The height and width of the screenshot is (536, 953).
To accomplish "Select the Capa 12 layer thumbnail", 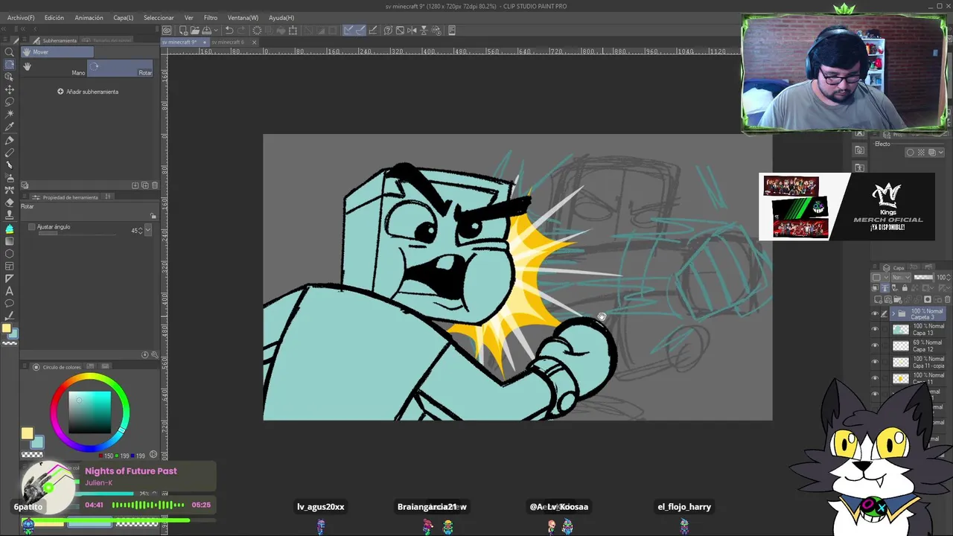I will tap(901, 345).
